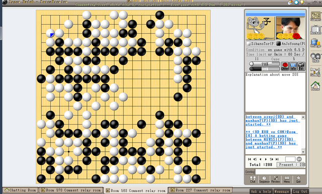Click the Greeting text input field

(x=280, y=172)
